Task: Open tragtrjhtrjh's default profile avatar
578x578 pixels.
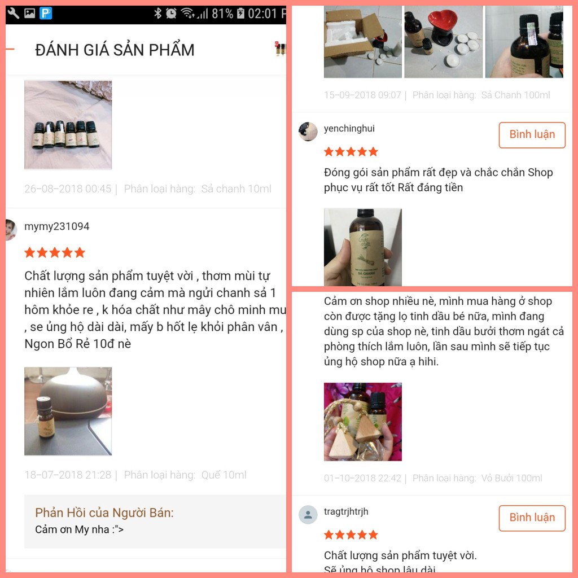Action: tap(308, 515)
